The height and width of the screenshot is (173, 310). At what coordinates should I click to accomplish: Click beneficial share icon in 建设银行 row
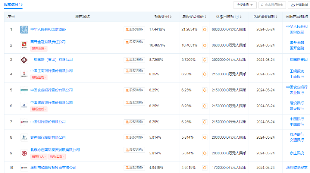click(x=205, y=106)
